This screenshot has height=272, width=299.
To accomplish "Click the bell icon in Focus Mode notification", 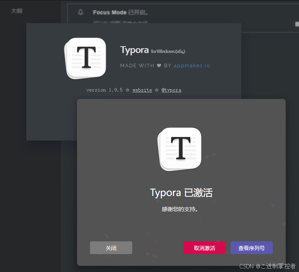I will tap(81, 12).
